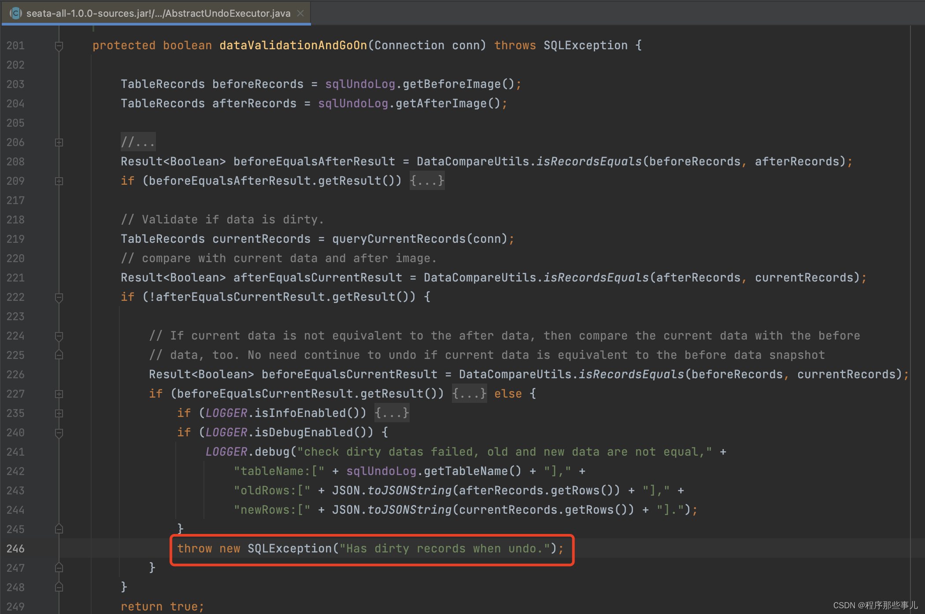Collapse the if block at line 222
Screen dimensions: 925x614
click(59, 297)
